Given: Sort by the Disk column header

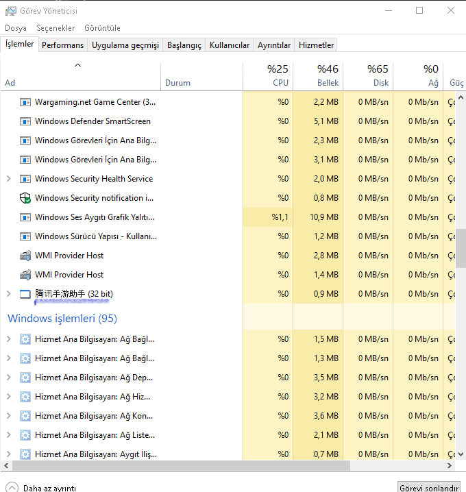Looking at the screenshot, I should [x=368, y=77].
